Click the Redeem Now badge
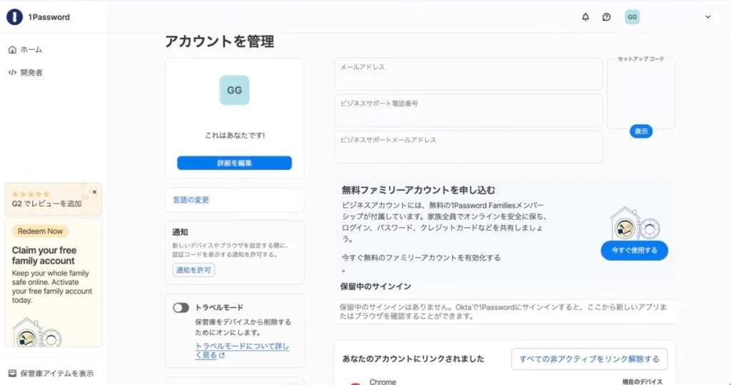The width and height of the screenshot is (731, 385). (41, 231)
